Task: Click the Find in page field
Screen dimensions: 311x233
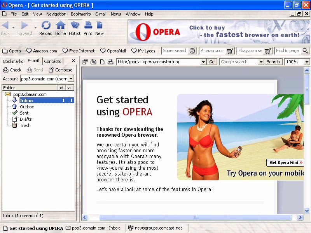Action: click(288, 51)
